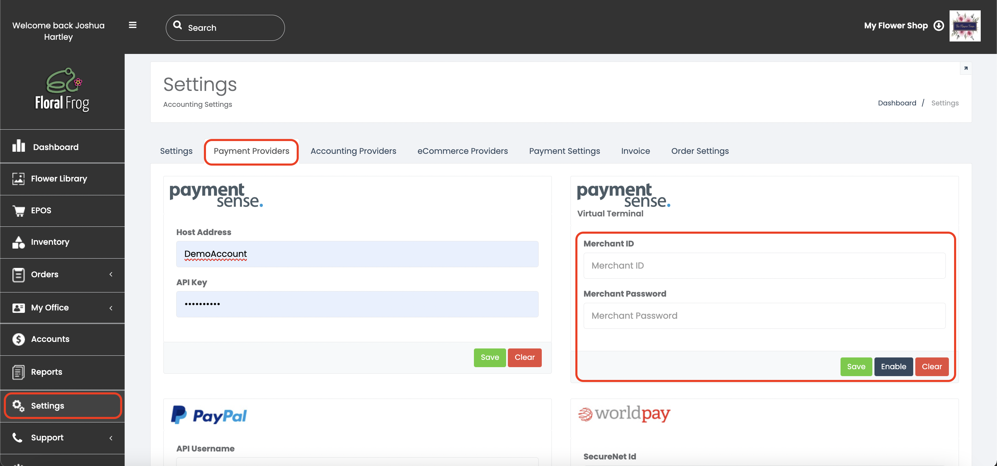This screenshot has width=997, height=466.
Task: Click the expand arrow on the Settings panel
Action: pyautogui.click(x=965, y=68)
